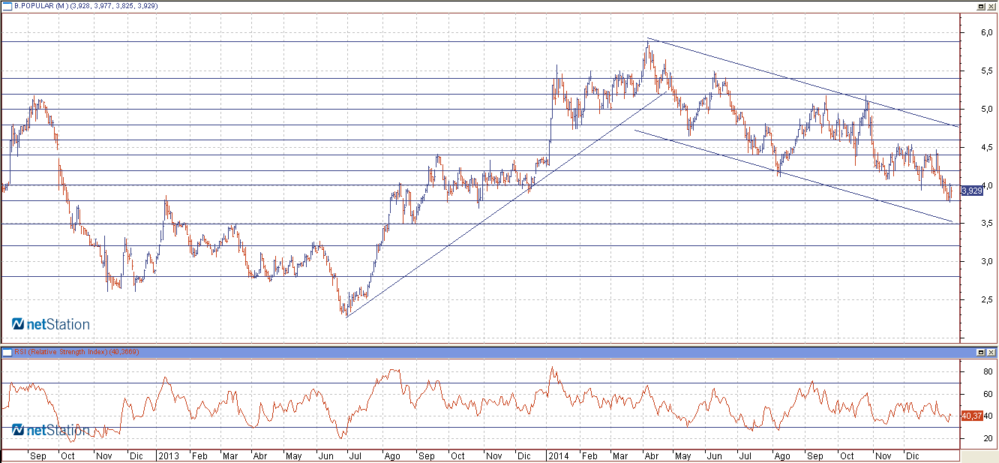This screenshot has width=999, height=463.
Task: Click the B.POPULAR chart window icon
Action: pos(7,5)
